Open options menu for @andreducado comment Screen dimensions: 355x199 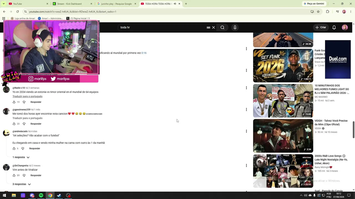tap(246, 131)
